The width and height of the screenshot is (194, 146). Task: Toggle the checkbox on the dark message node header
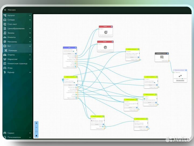click(x=167, y=54)
